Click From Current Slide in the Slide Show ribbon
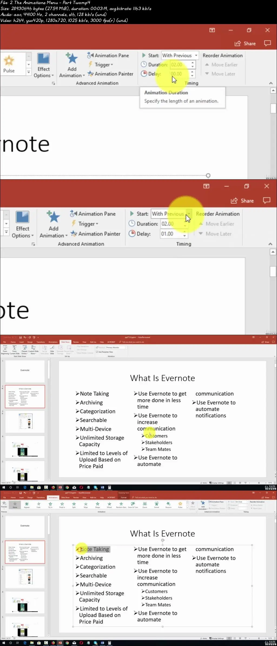Image resolution: width=277 pixels, height=646 pixels. pos(15,350)
